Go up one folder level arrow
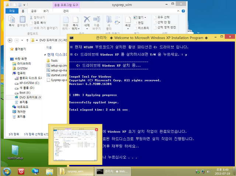This screenshot has width=236, height=176. 27,40
